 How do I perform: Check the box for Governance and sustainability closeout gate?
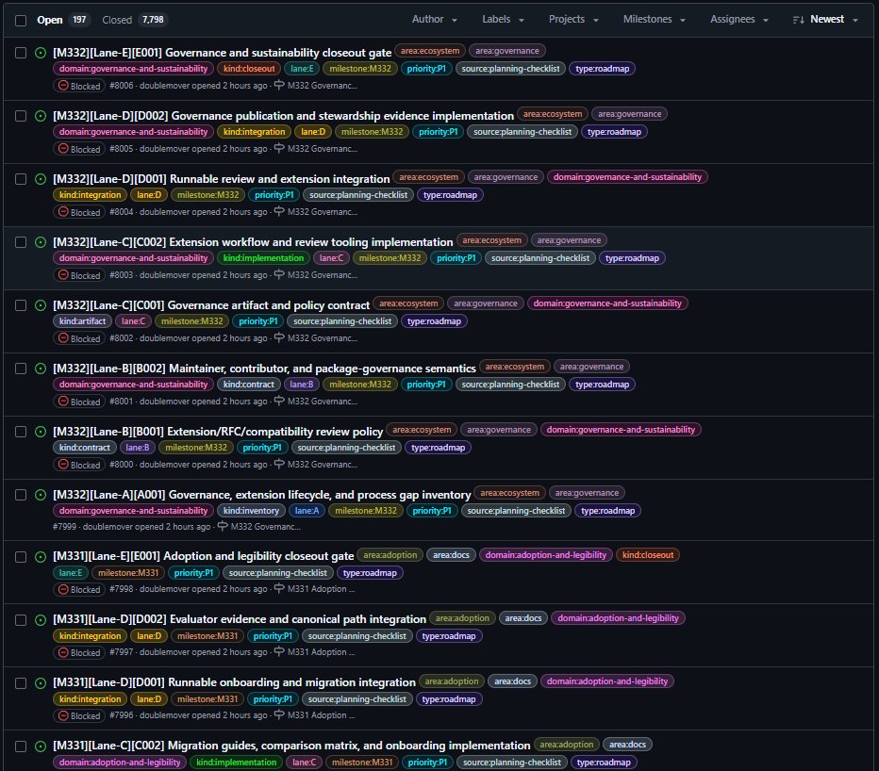[x=21, y=53]
